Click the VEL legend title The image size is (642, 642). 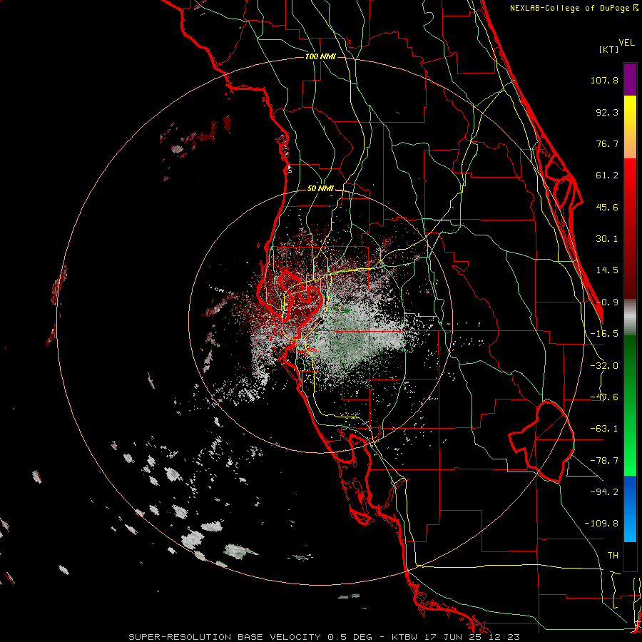[x=626, y=43]
